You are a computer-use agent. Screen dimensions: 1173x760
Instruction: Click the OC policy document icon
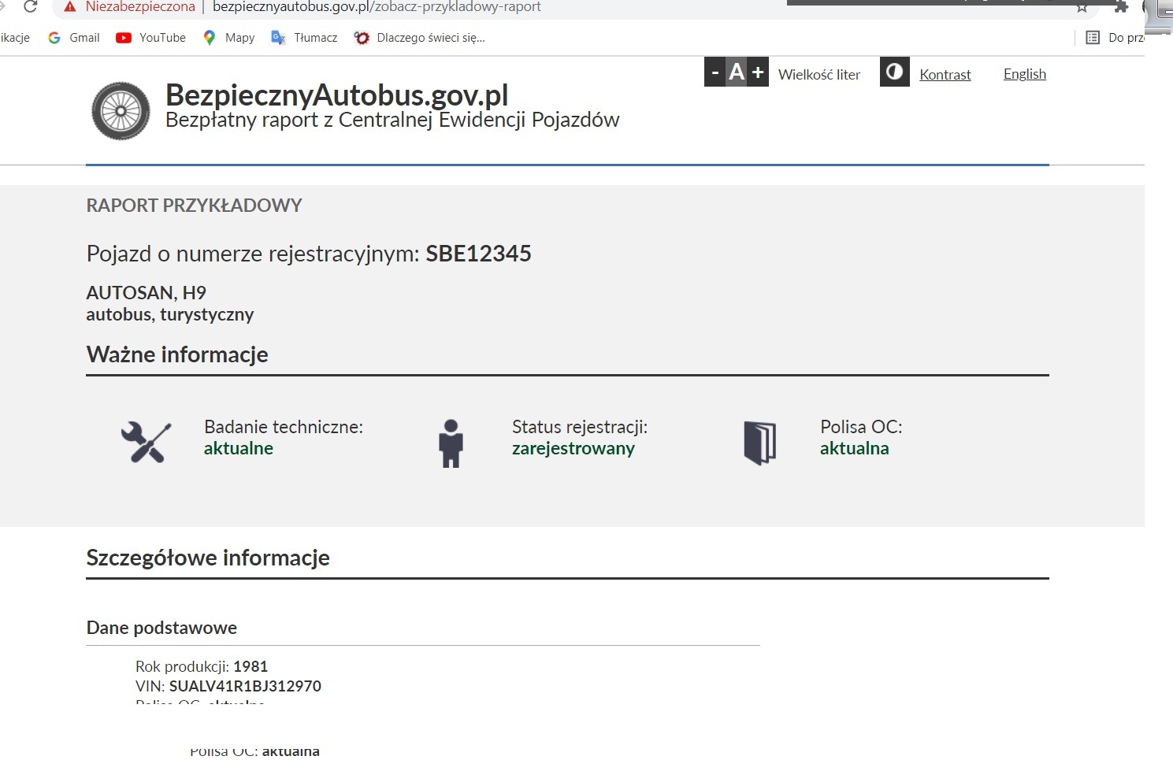point(759,443)
